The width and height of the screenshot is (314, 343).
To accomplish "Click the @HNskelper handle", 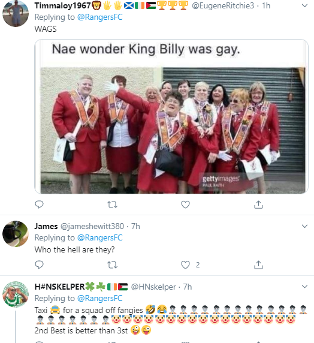I will tap(153, 287).
